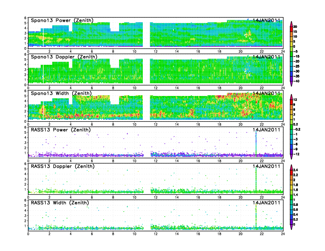Click the x-axis tick "20" under RASS13 Width panel
This screenshot has width=325, height=251.
click(240, 234)
